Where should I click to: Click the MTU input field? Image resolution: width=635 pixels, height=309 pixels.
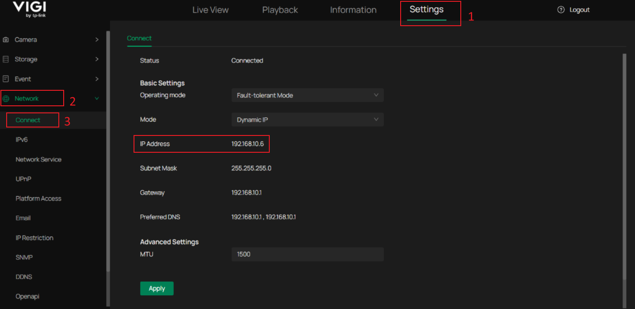307,254
